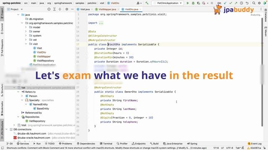Open the Spring tool window
The width and height of the screenshot is (268, 150).
[192, 143]
